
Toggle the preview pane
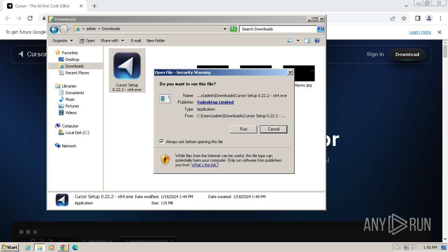307,41
